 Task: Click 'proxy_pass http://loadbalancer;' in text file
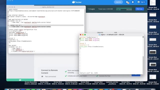[x=20, y=41]
